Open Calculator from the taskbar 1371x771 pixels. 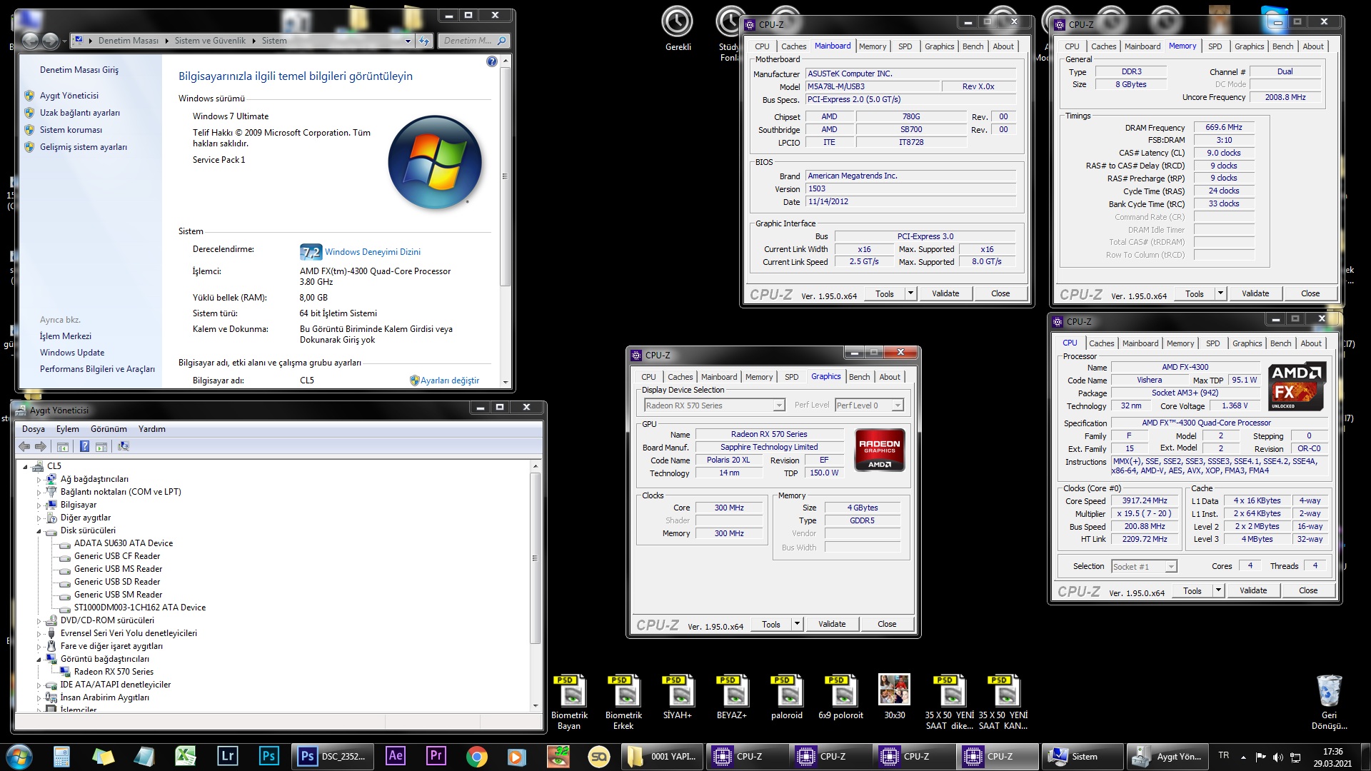[x=61, y=756]
